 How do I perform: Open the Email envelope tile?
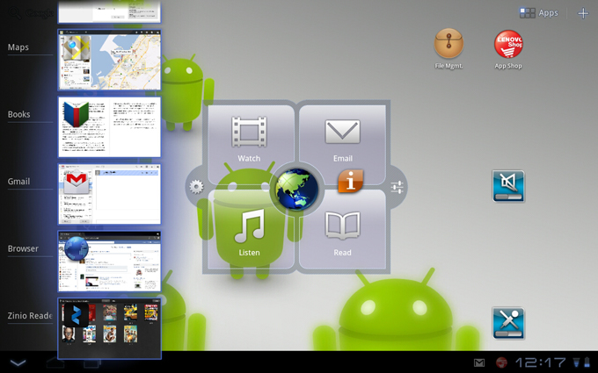point(342,140)
